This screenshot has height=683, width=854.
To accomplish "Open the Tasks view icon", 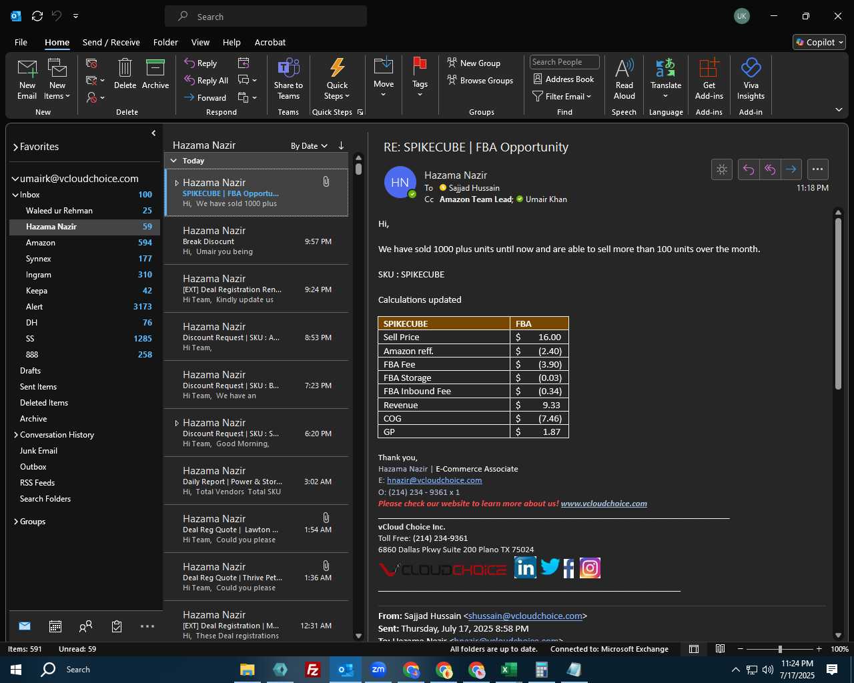I will pyautogui.click(x=117, y=626).
